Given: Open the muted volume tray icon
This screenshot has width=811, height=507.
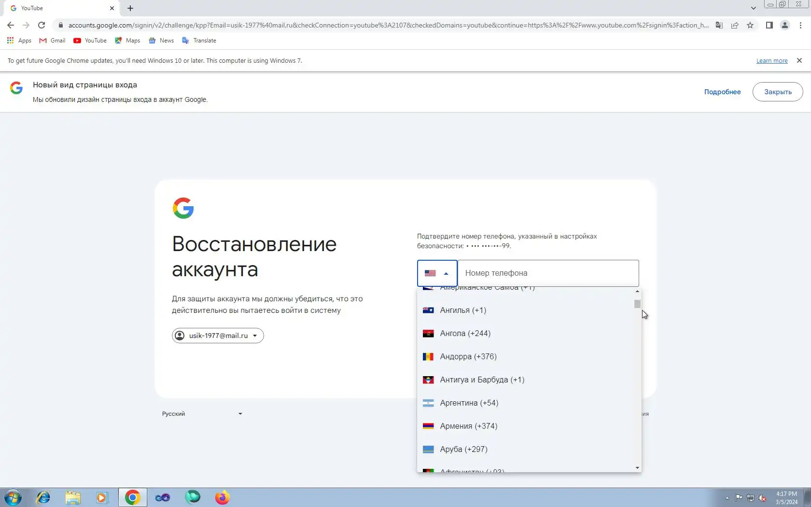Looking at the screenshot, I should point(763,498).
